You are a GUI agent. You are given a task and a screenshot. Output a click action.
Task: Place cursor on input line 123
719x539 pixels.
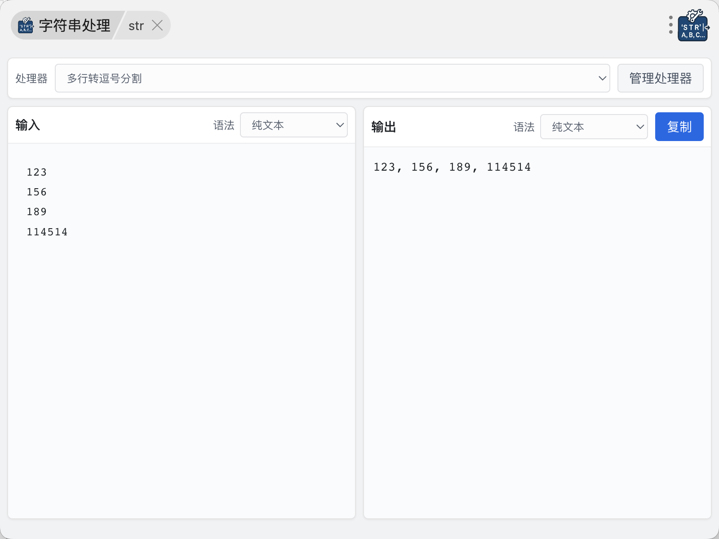coord(37,172)
